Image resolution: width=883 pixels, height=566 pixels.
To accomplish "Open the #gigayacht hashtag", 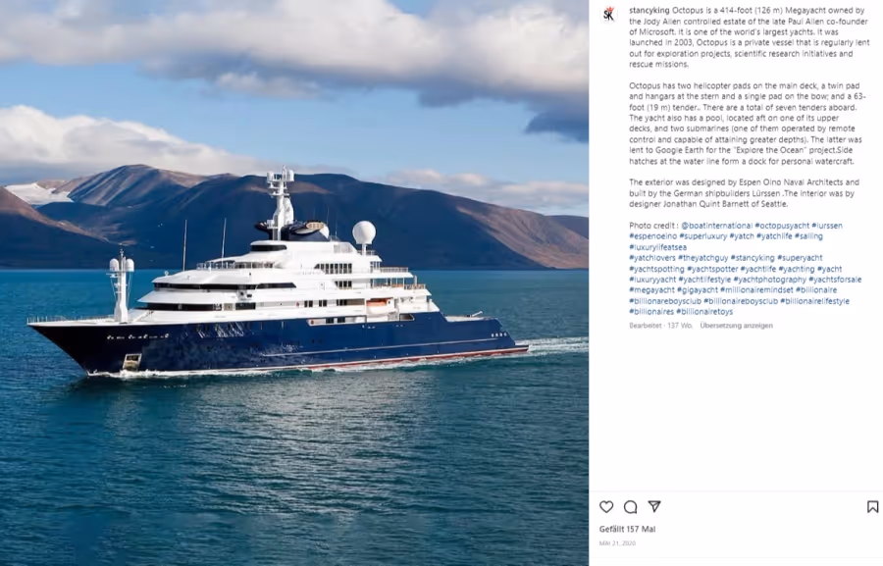I will coord(698,290).
